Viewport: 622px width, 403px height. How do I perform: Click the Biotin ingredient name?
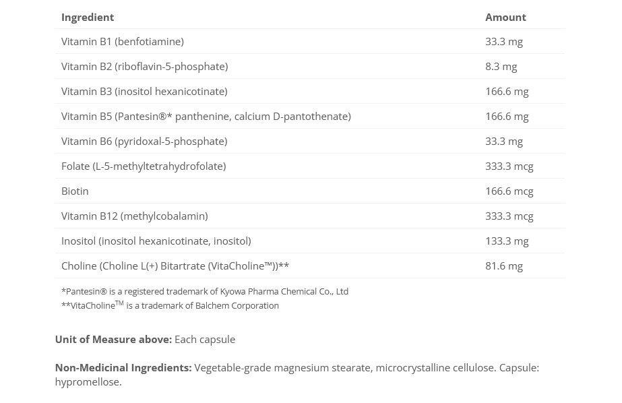(75, 191)
